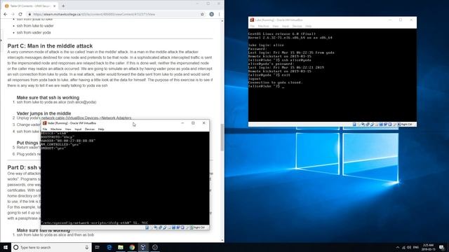
Task: Open Microsoft Edge from taskbar
Action: coord(109,247)
